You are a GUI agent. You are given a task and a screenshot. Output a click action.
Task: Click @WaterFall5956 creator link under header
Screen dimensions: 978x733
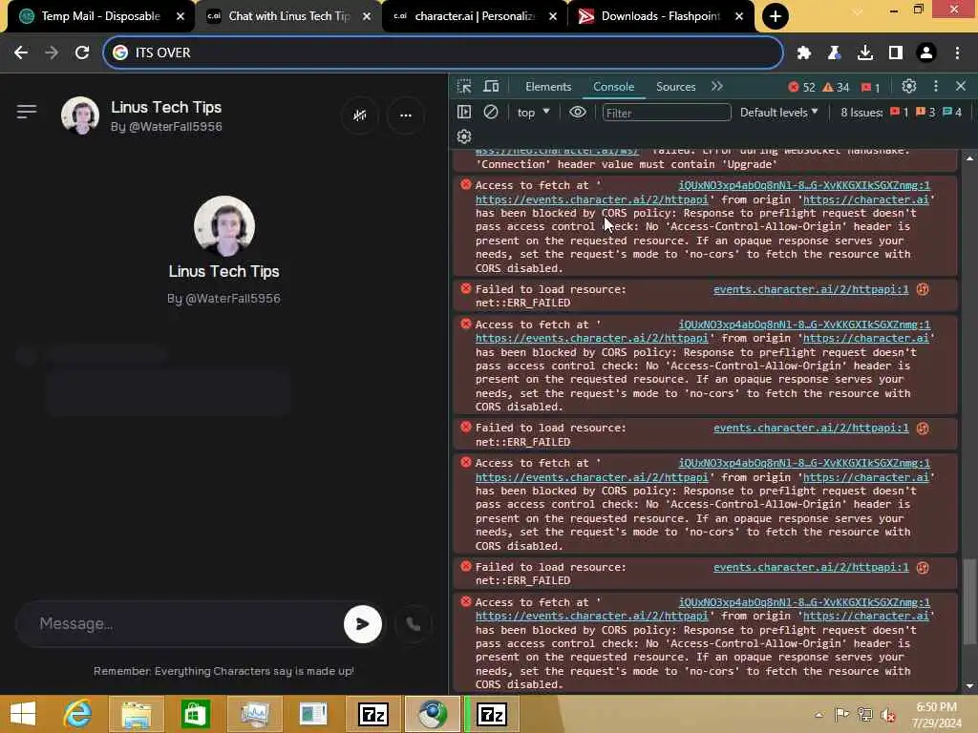click(166, 127)
